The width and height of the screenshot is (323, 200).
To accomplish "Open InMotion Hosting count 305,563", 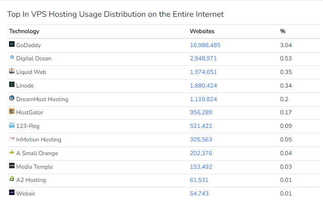I will (201, 139).
